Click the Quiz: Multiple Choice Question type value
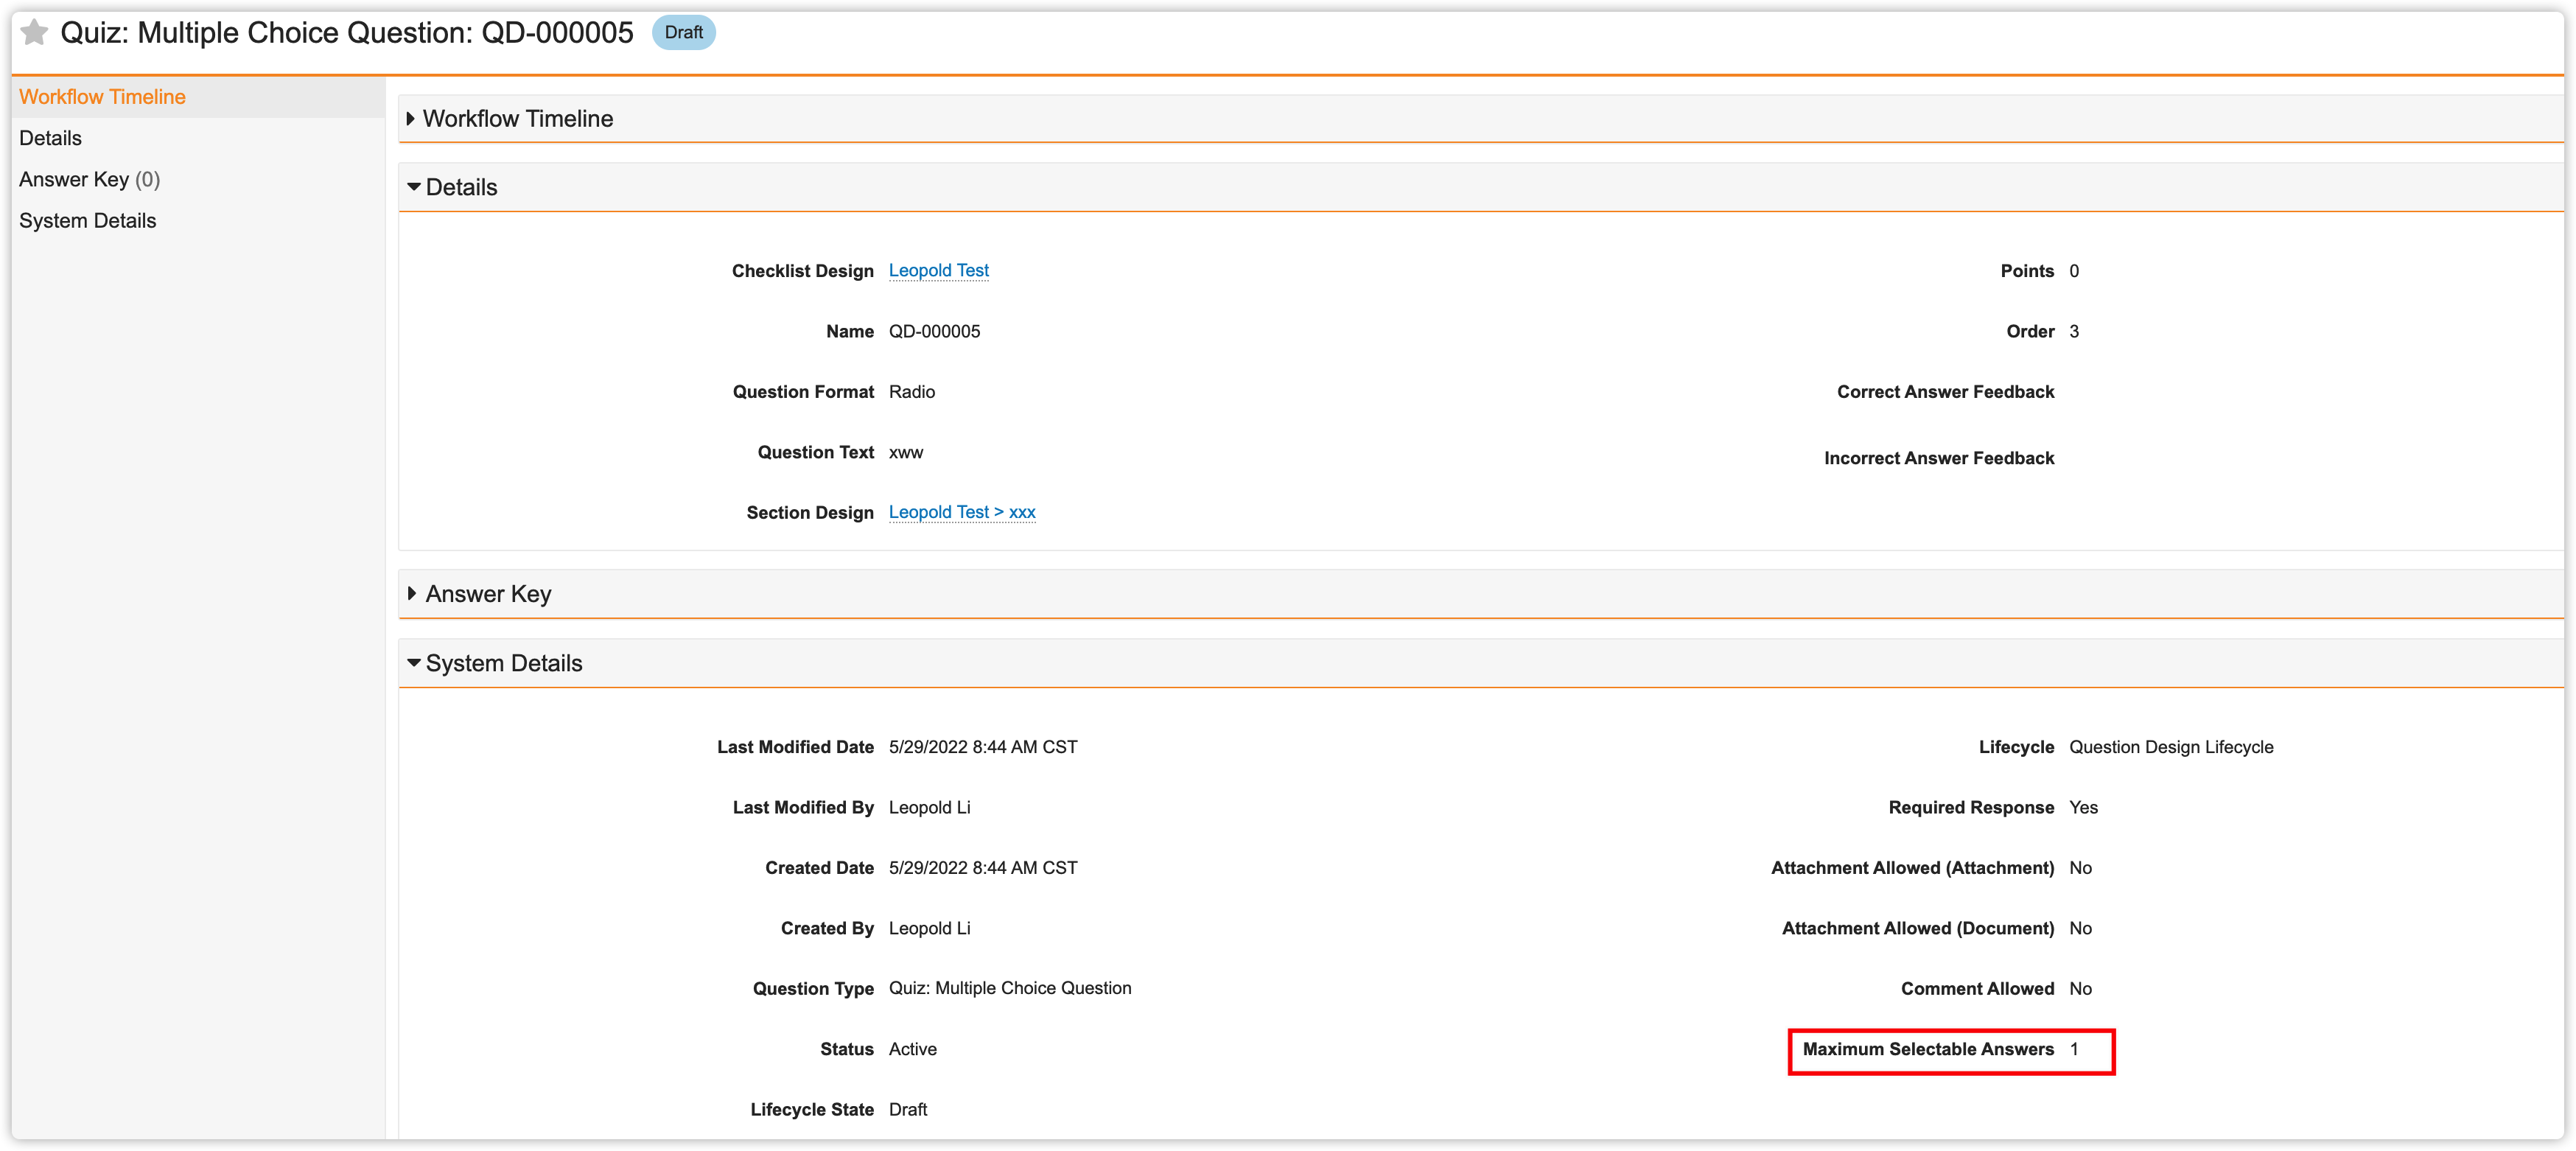The image size is (2576, 1151). [x=1009, y=988]
